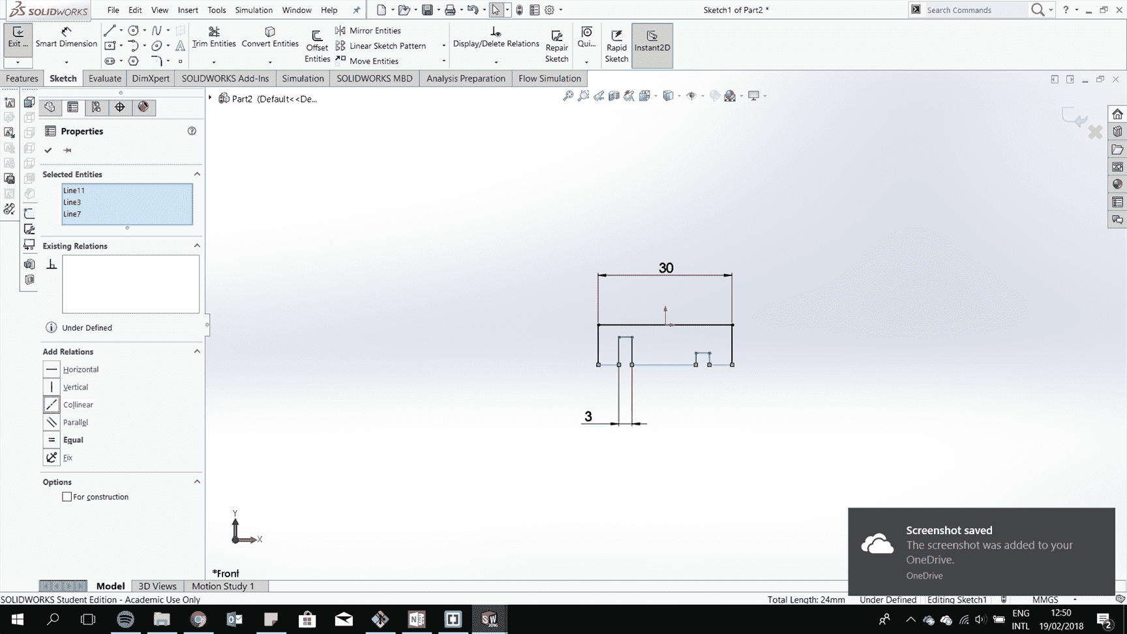Open Display/Delete Relations tool
The height and width of the screenshot is (634, 1127).
coord(496,37)
